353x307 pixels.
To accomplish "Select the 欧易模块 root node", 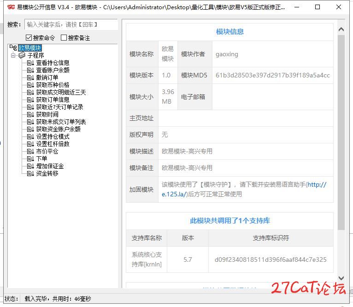I will [30, 48].
